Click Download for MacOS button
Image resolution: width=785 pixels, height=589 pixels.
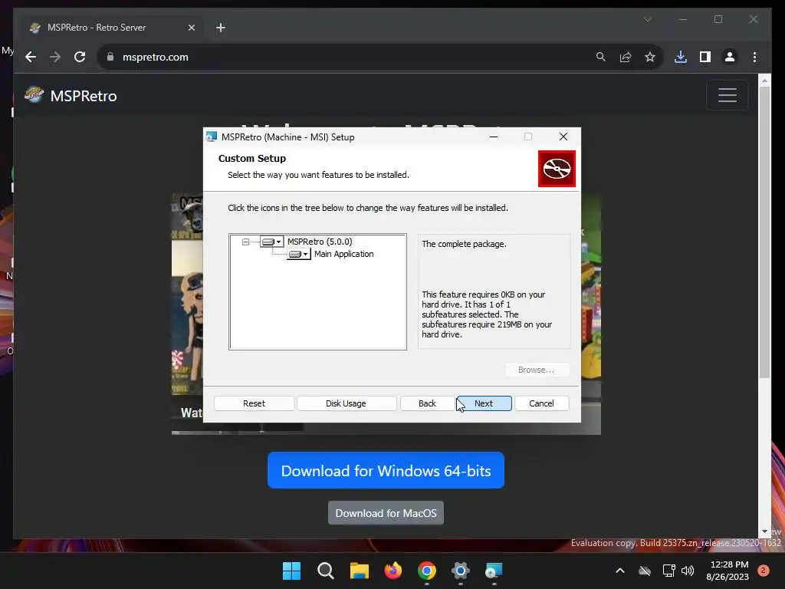(x=386, y=513)
